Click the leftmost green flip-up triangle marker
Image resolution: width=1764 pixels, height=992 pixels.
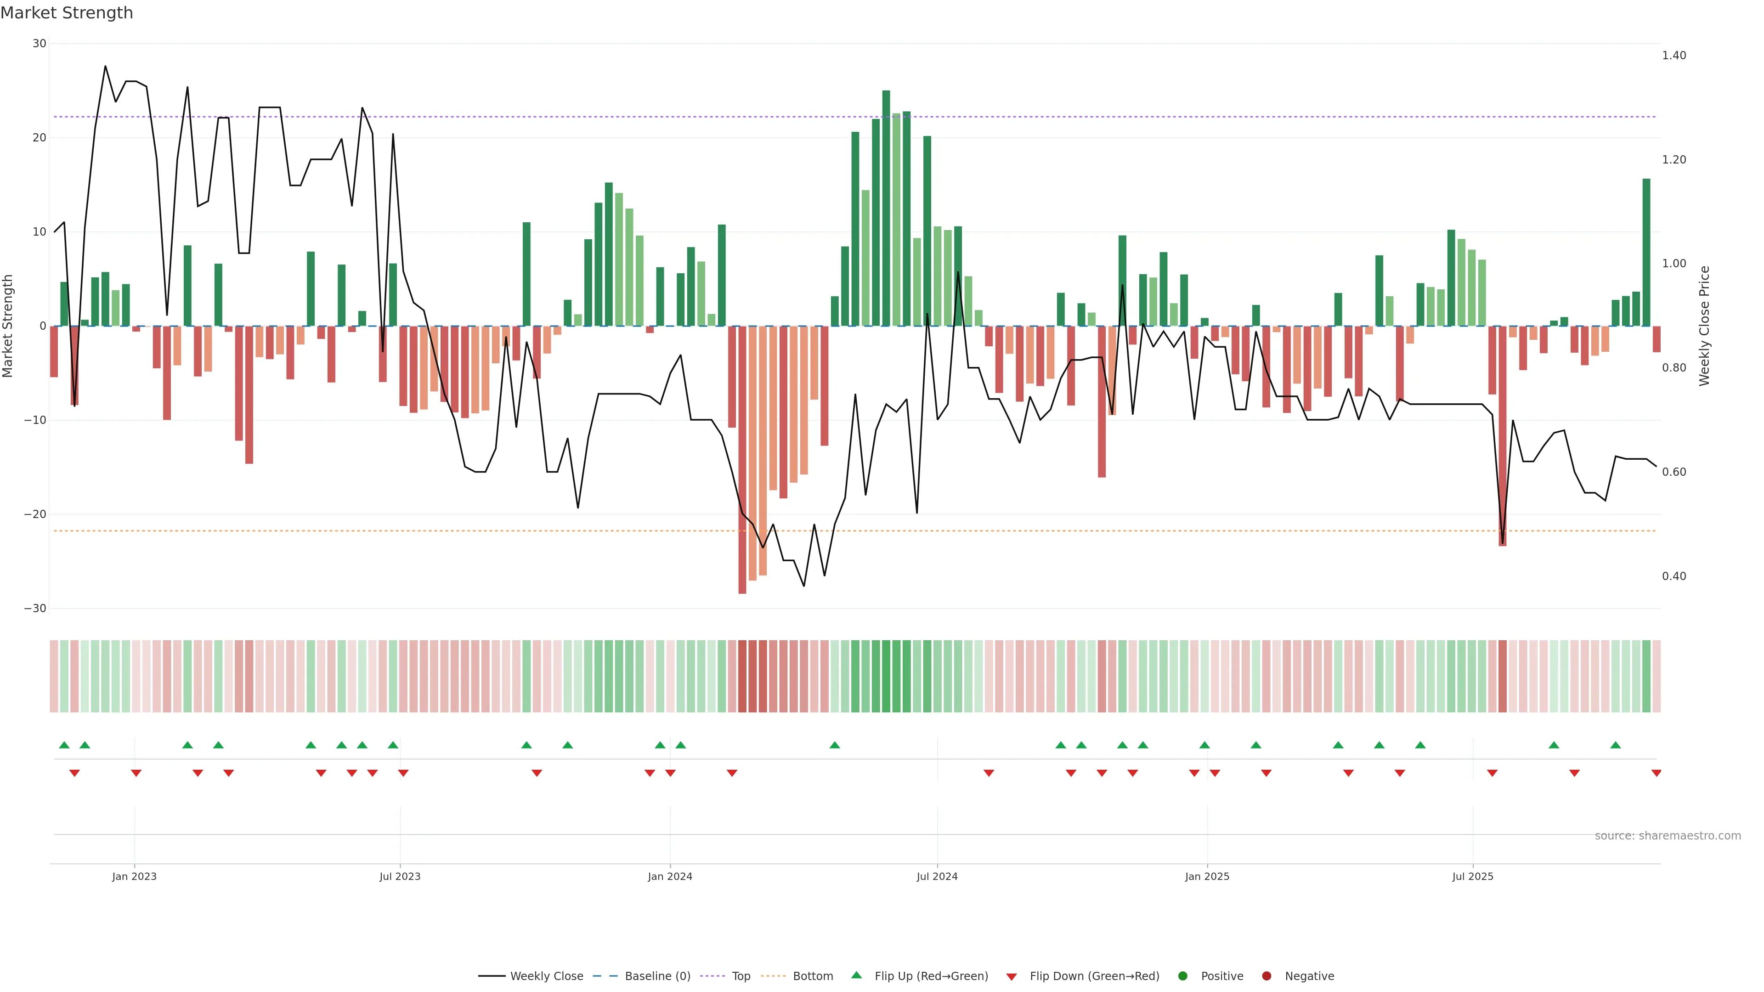(64, 745)
